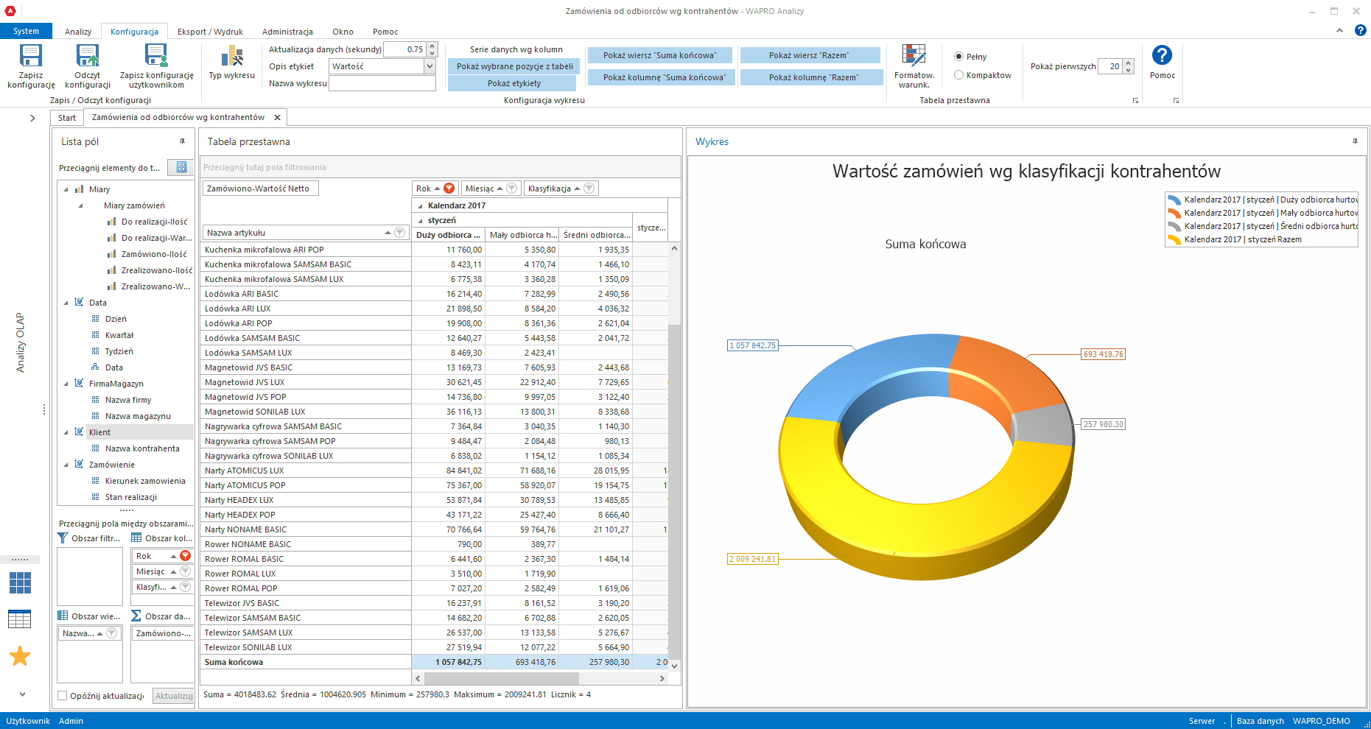The width and height of the screenshot is (1371, 729).
Task: Click the Odczyt konfiguracji icon
Action: point(87,57)
